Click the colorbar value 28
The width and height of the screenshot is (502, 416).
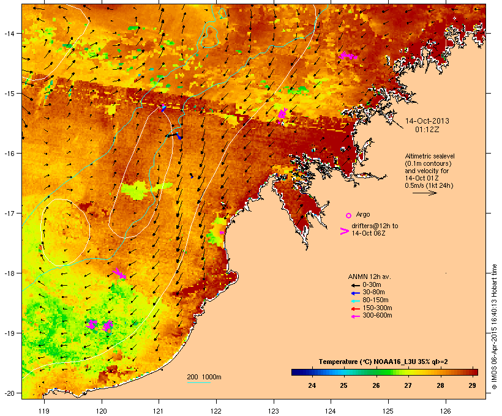point(441,385)
